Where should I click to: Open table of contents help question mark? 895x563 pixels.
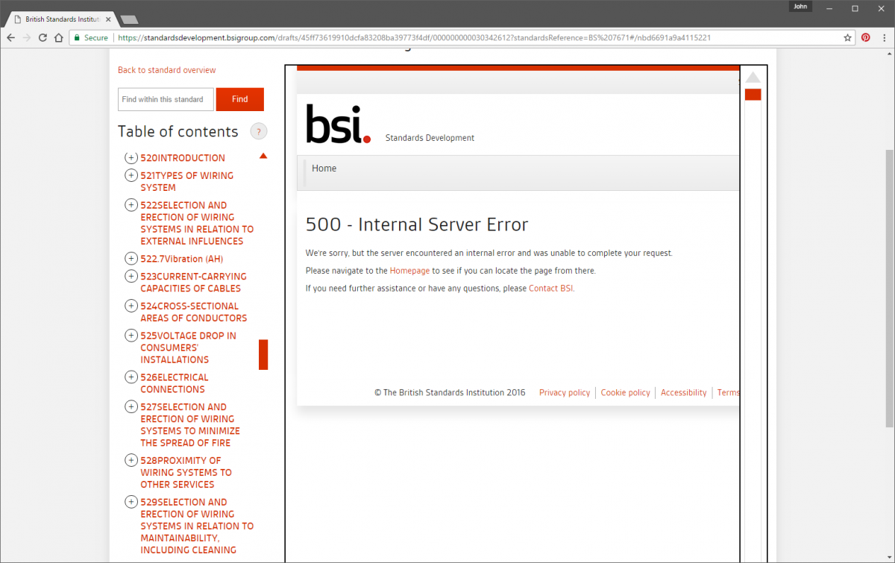pos(258,132)
